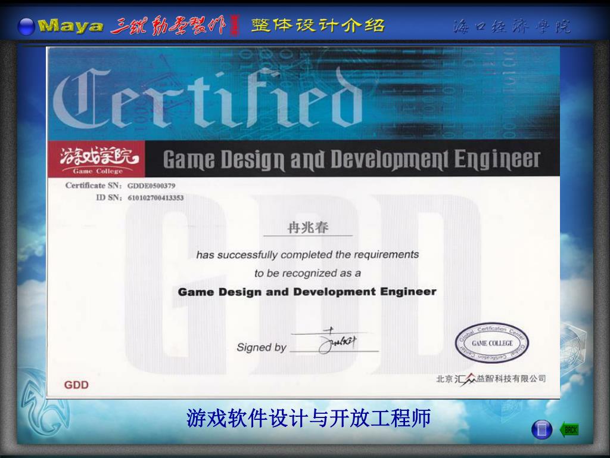Click the heading 整体设计介绍
The height and width of the screenshot is (458, 610).
click(x=318, y=25)
